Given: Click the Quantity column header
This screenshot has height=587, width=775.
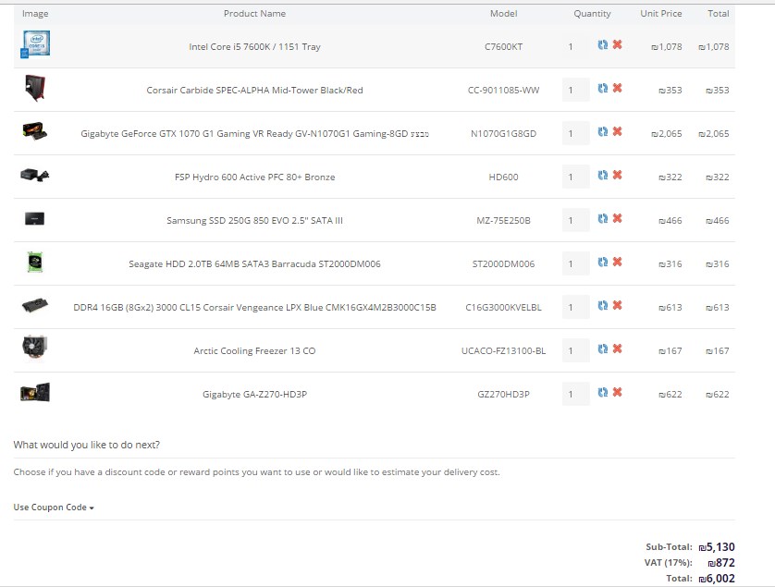Looking at the screenshot, I should point(592,14).
